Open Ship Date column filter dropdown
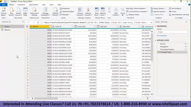Screen dimensions: 191x107 coord(118,26)
